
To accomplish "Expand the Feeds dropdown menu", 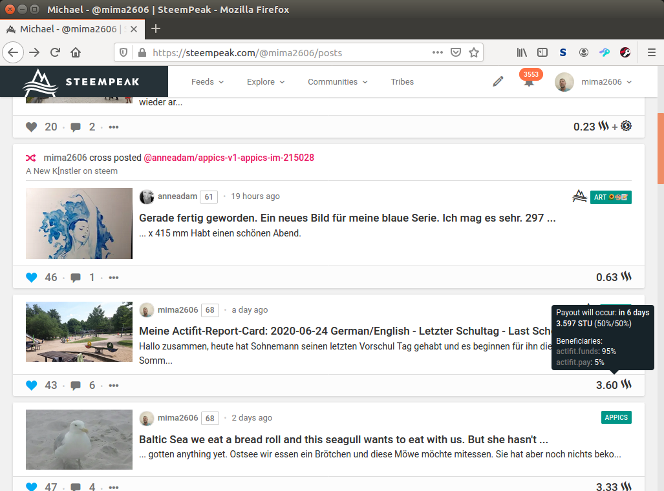I will pos(208,82).
